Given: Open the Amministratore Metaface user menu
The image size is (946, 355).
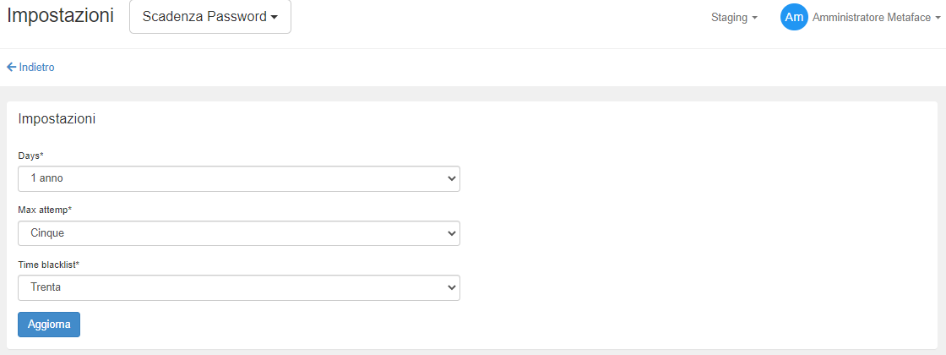Looking at the screenshot, I should tap(871, 17).
